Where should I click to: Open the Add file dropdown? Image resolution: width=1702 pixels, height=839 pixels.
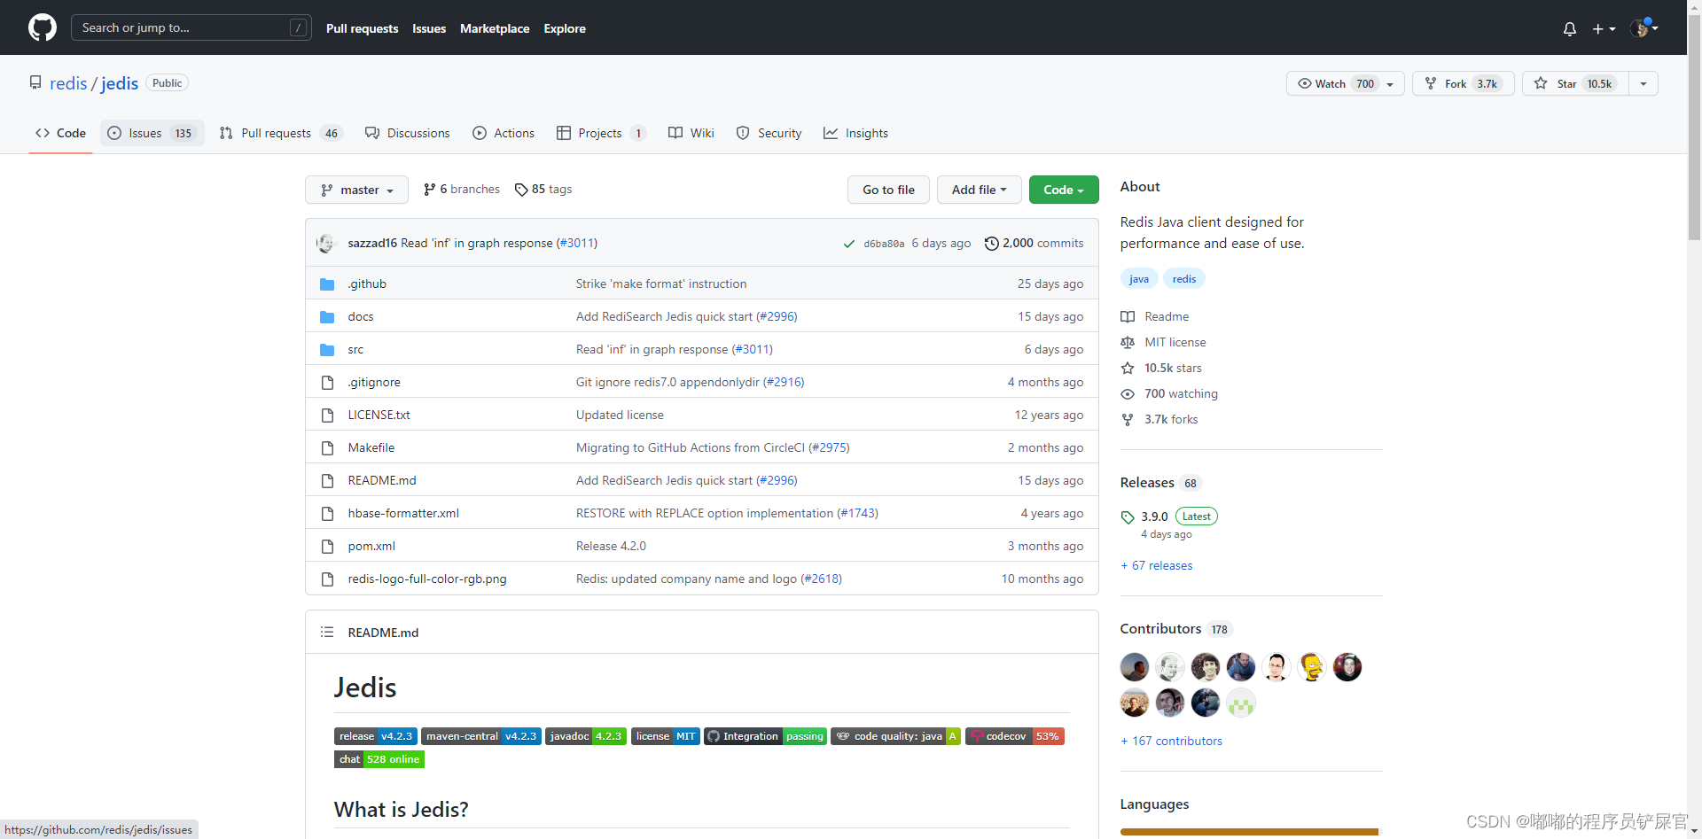tap(979, 190)
